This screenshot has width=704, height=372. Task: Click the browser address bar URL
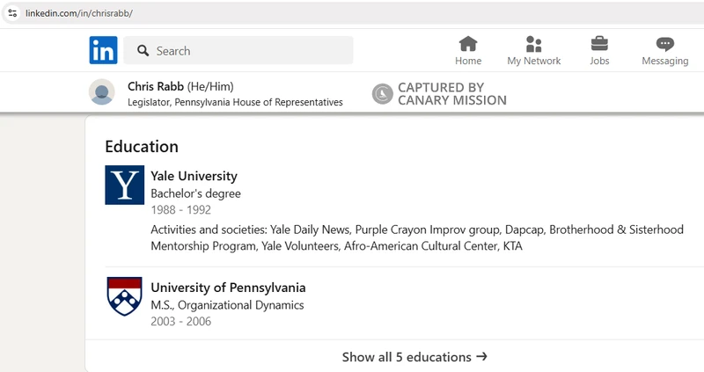tap(79, 14)
